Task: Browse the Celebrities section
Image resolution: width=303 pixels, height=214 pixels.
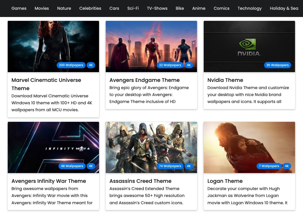Action: pyautogui.click(x=90, y=8)
